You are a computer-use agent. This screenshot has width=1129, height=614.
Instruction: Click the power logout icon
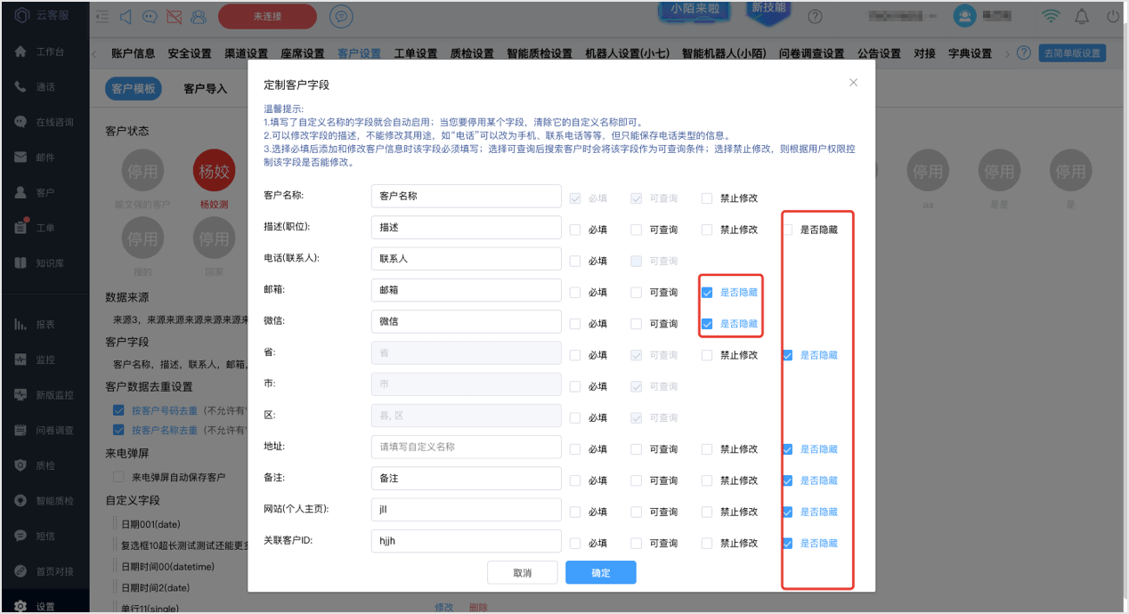click(x=1112, y=16)
